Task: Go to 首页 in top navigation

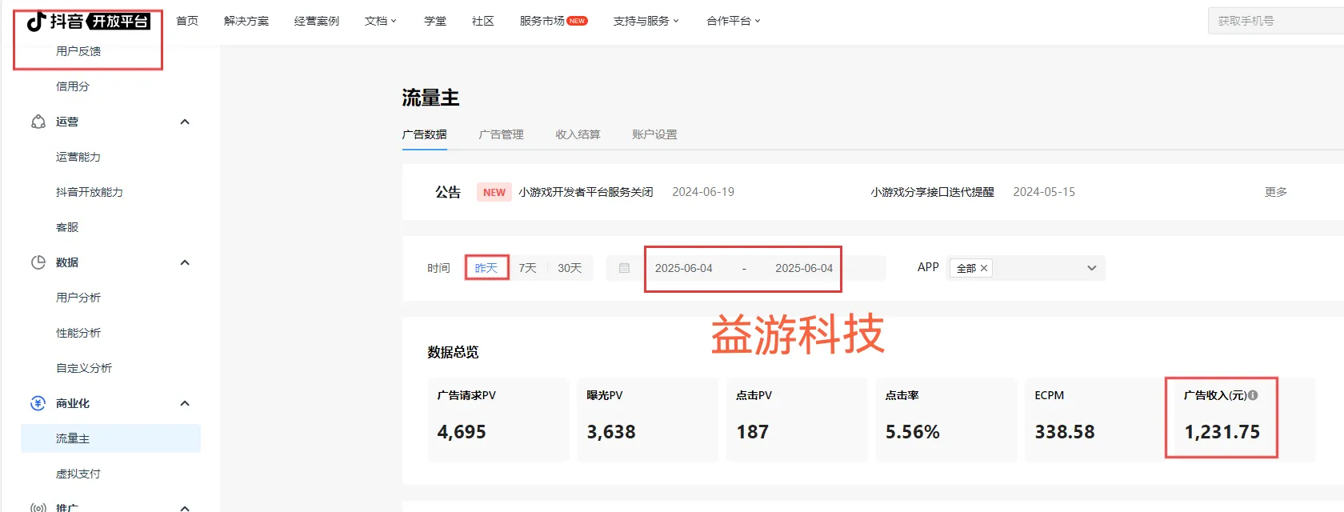Action: (x=187, y=21)
